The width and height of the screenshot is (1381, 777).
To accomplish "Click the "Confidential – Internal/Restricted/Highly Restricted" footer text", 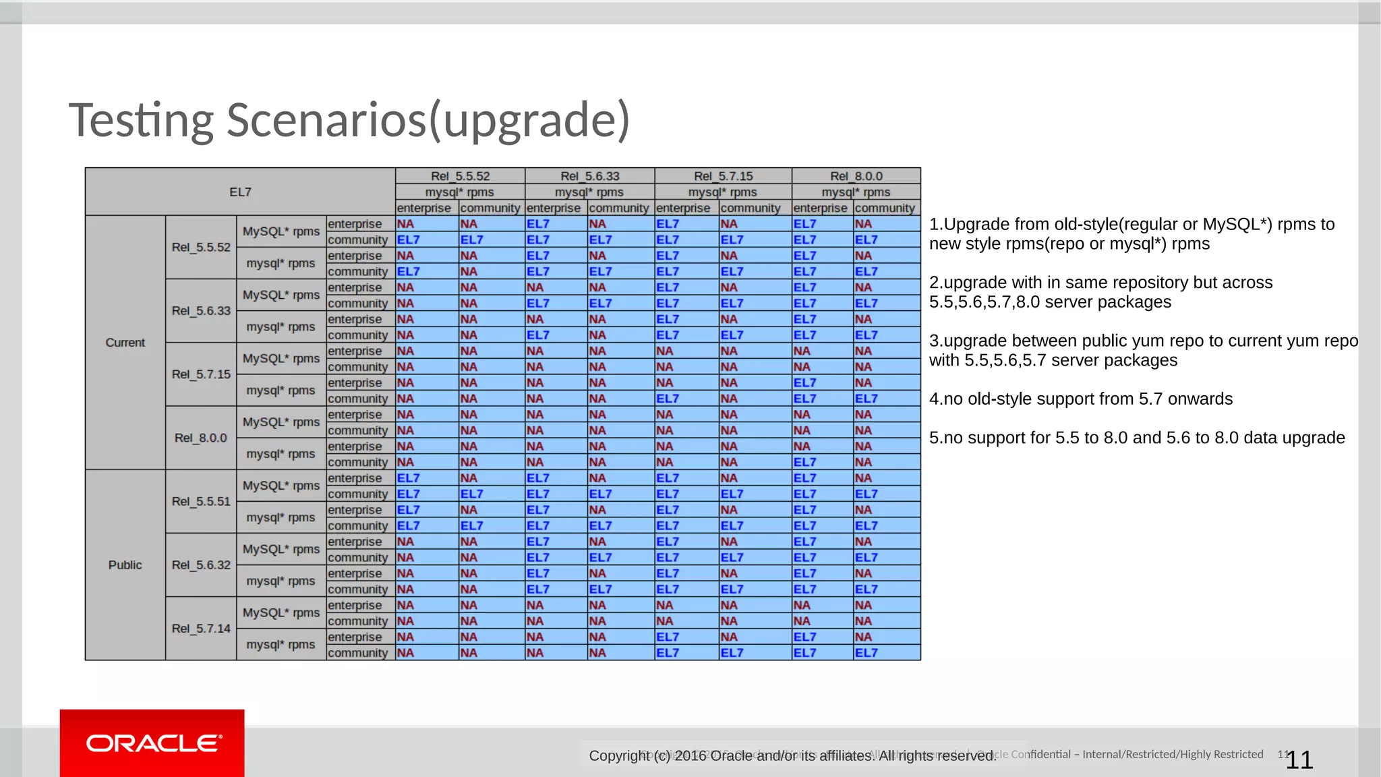I will [1137, 754].
